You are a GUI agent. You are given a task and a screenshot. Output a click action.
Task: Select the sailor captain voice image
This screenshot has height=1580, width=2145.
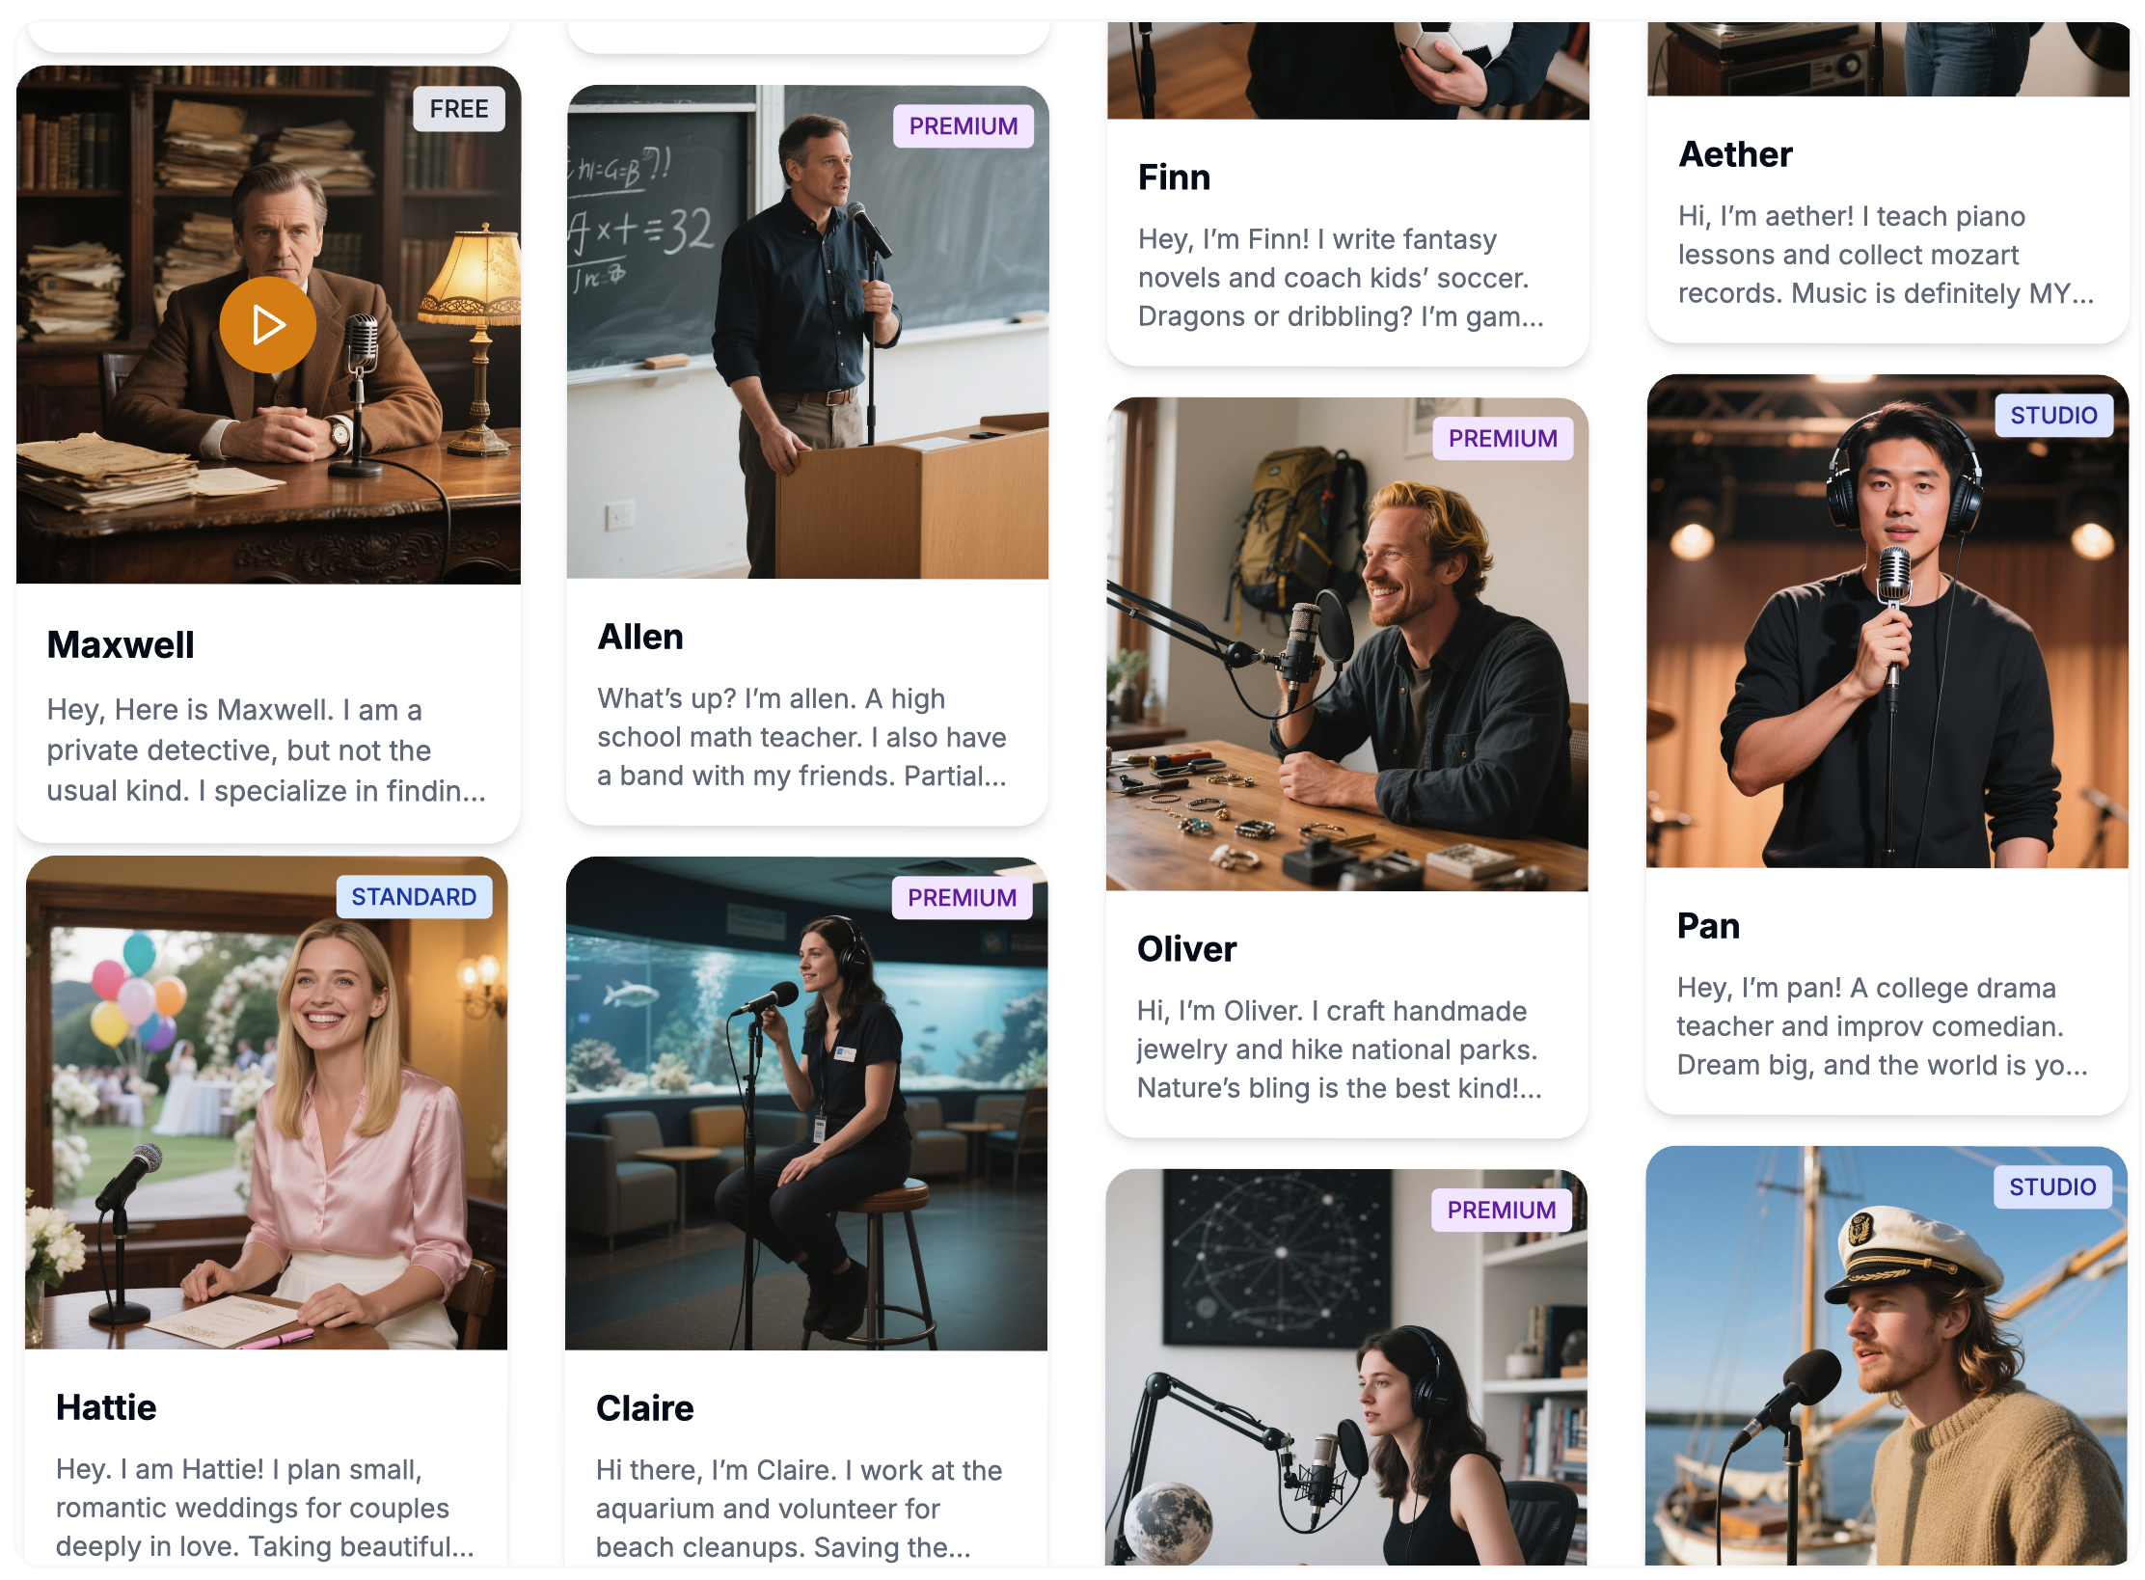(1887, 1355)
